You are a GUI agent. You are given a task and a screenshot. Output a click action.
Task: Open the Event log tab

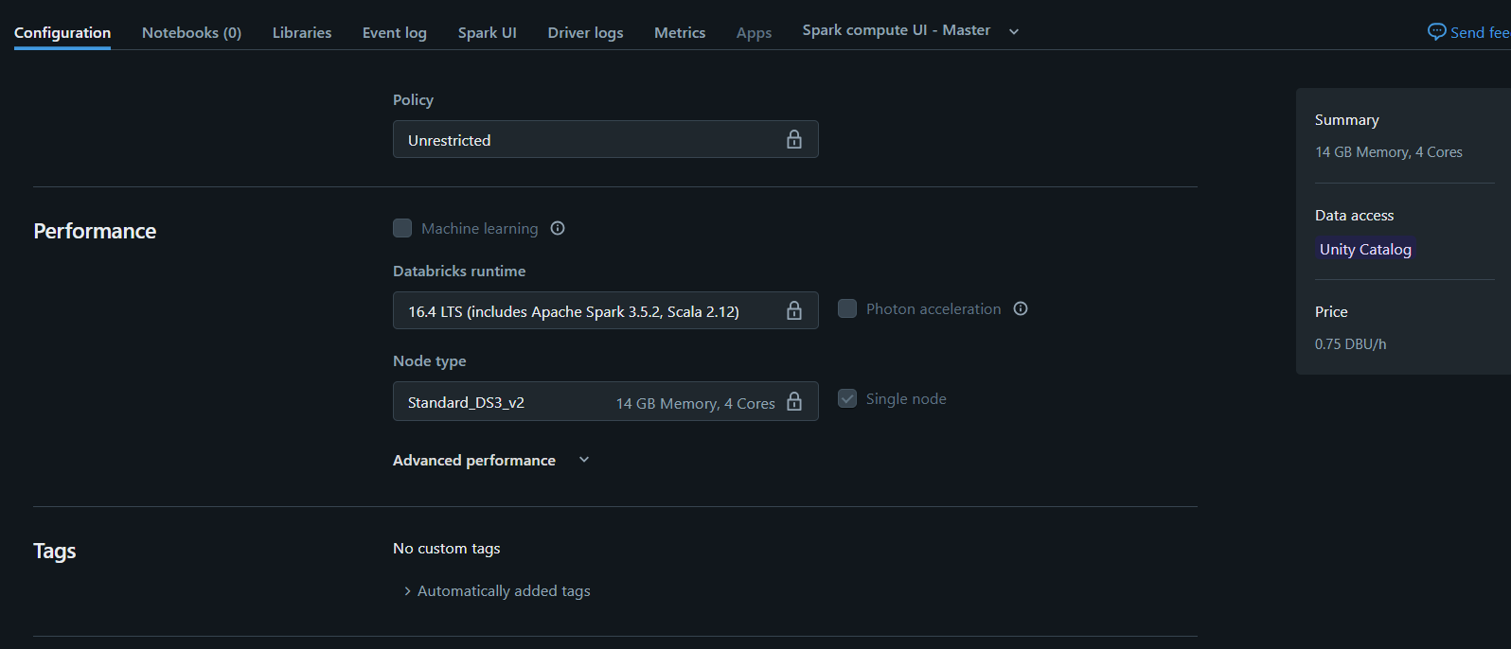click(395, 32)
